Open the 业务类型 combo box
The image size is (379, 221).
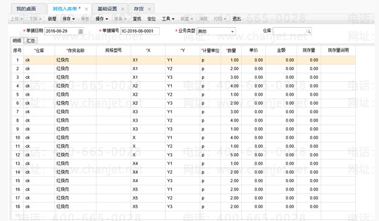[x=216, y=31]
